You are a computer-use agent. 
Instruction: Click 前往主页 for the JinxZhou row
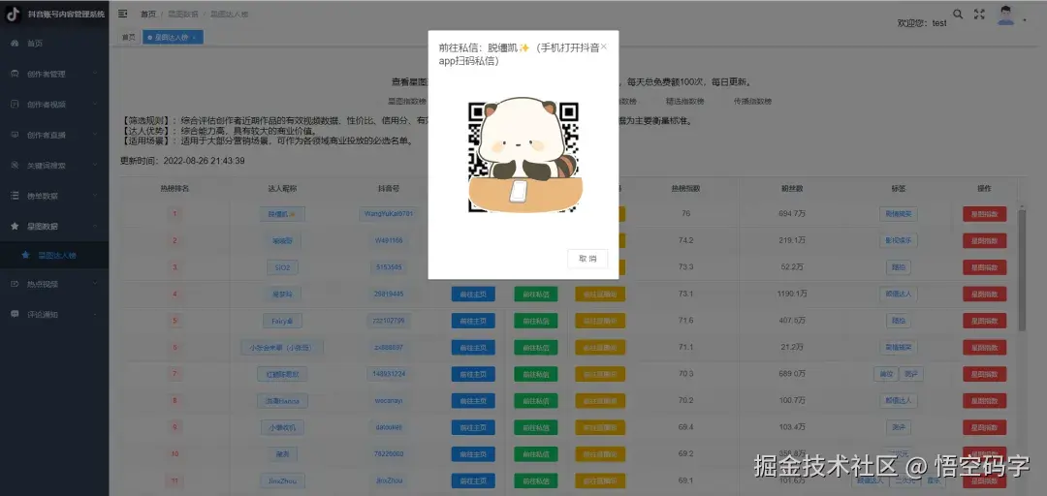point(473,480)
